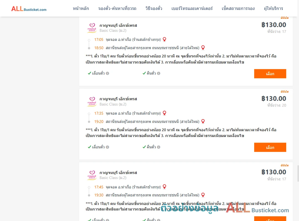Open เช็คสถานะการจอง menu item
The image size is (299, 221).
point(238,9)
